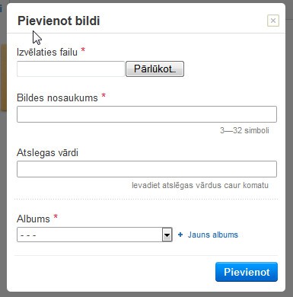Click the Ievadiet atslēgas vārdus hint
This screenshot has width=293, height=297.
(200, 185)
